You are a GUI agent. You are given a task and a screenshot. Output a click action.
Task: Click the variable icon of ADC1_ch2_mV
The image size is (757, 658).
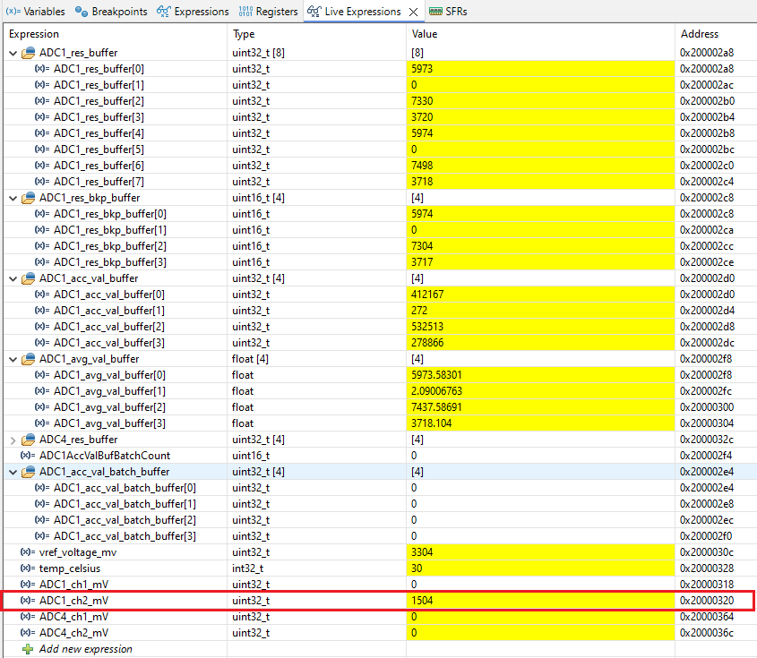point(28,601)
